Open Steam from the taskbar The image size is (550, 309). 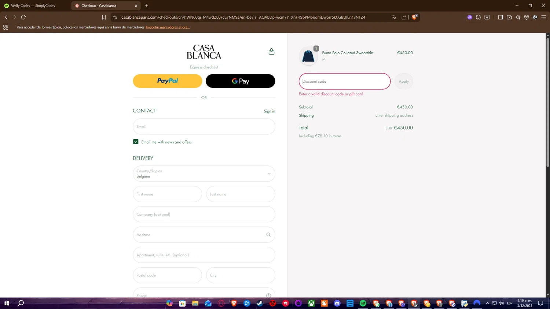(x=260, y=304)
